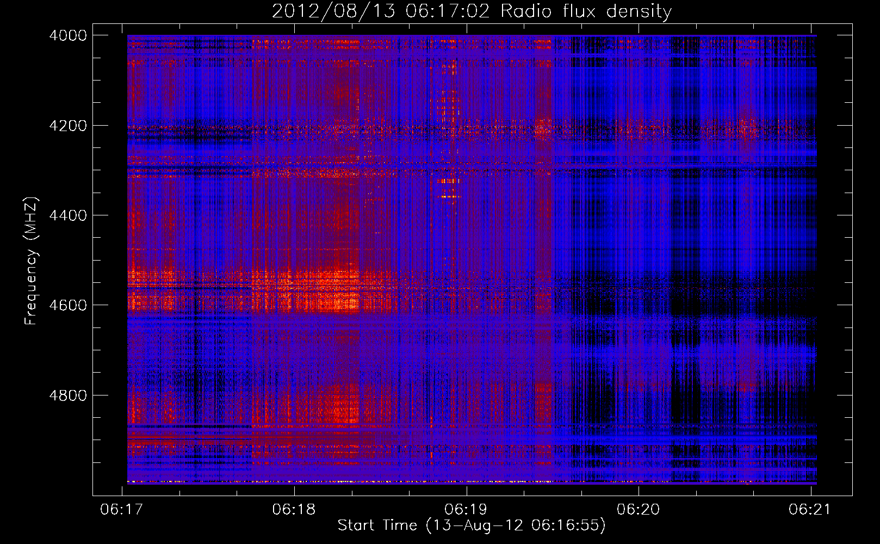Click the 4000 frequency tick label
Image resolution: width=880 pixels, height=544 pixels.
tap(67, 35)
